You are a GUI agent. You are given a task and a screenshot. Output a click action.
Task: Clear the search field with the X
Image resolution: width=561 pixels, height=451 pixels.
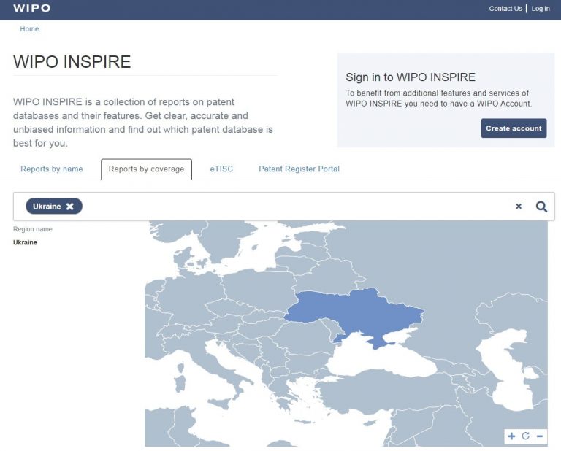519,207
